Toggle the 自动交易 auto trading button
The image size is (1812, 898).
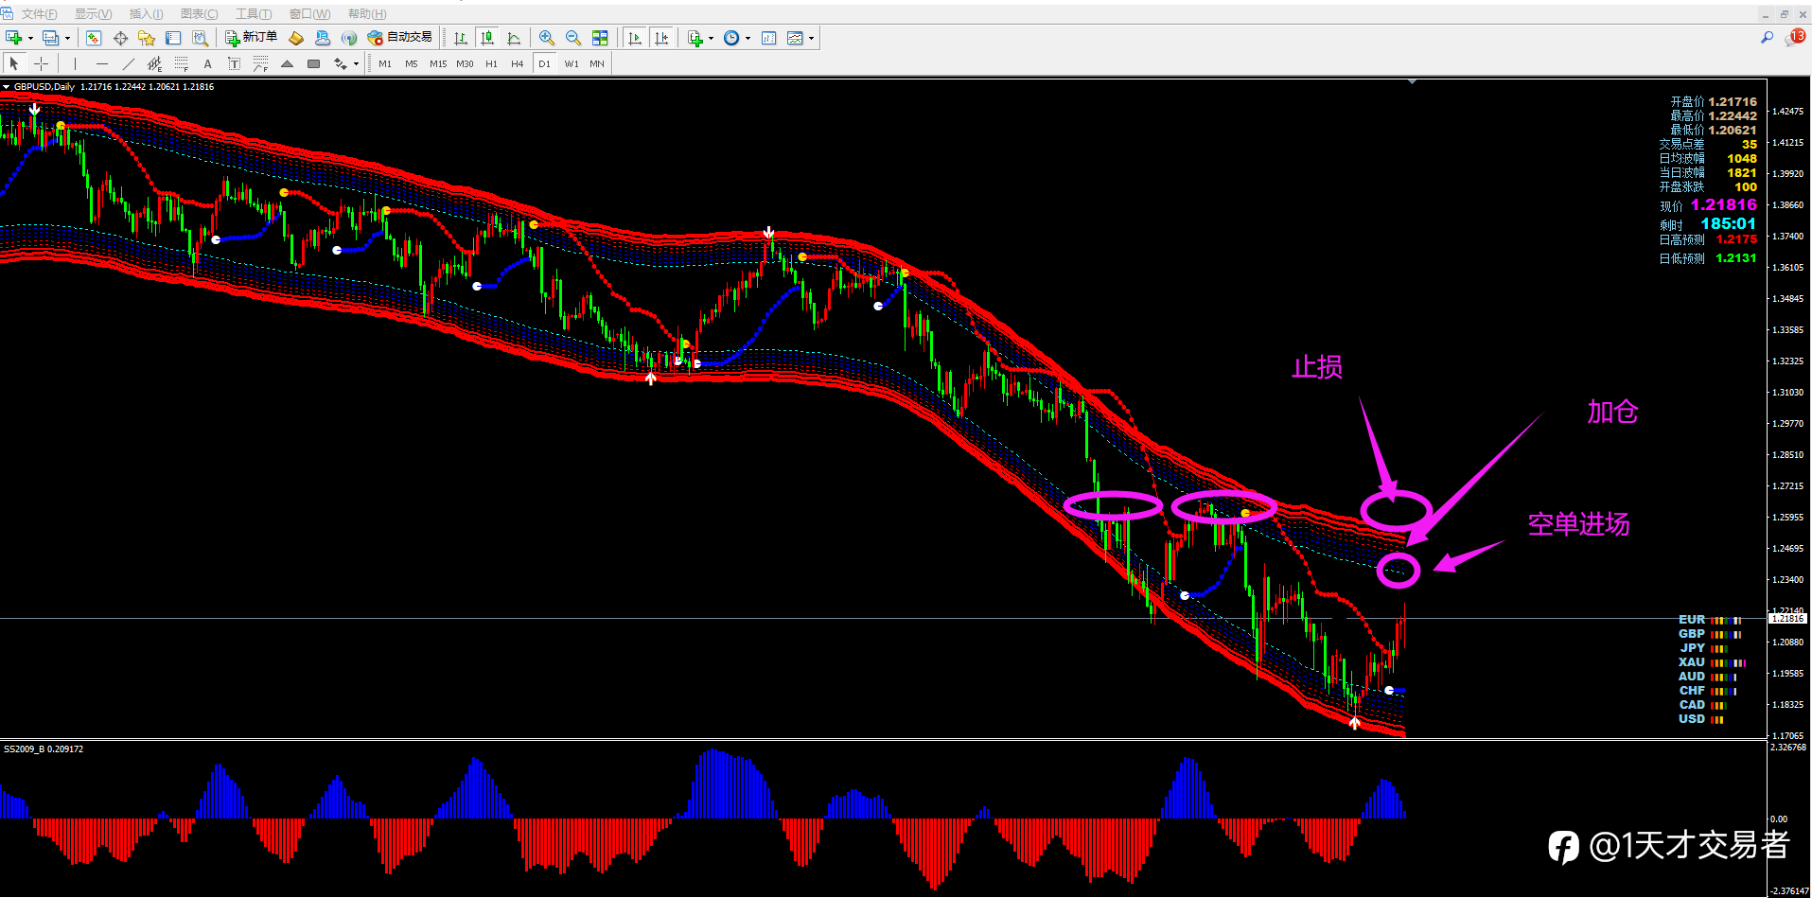click(x=399, y=38)
